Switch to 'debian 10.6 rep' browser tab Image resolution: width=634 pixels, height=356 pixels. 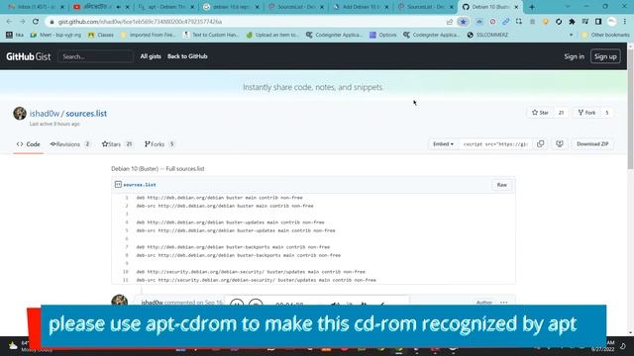(x=231, y=7)
